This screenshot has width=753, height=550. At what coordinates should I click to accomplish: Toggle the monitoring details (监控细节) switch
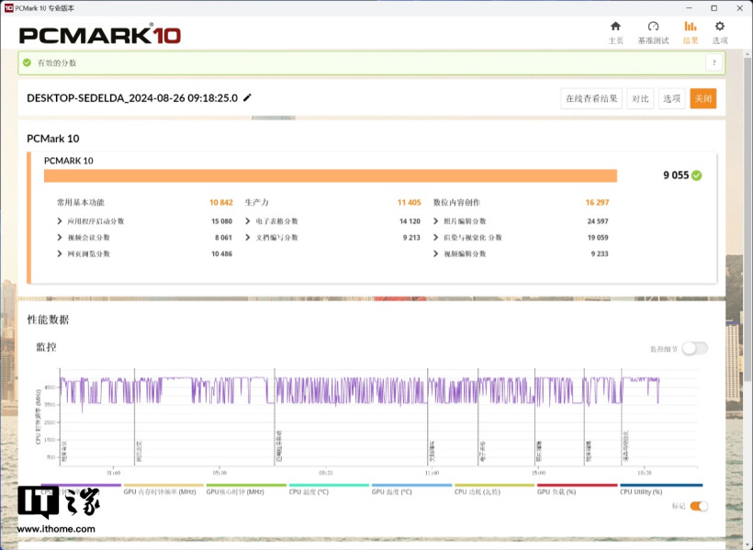click(694, 348)
